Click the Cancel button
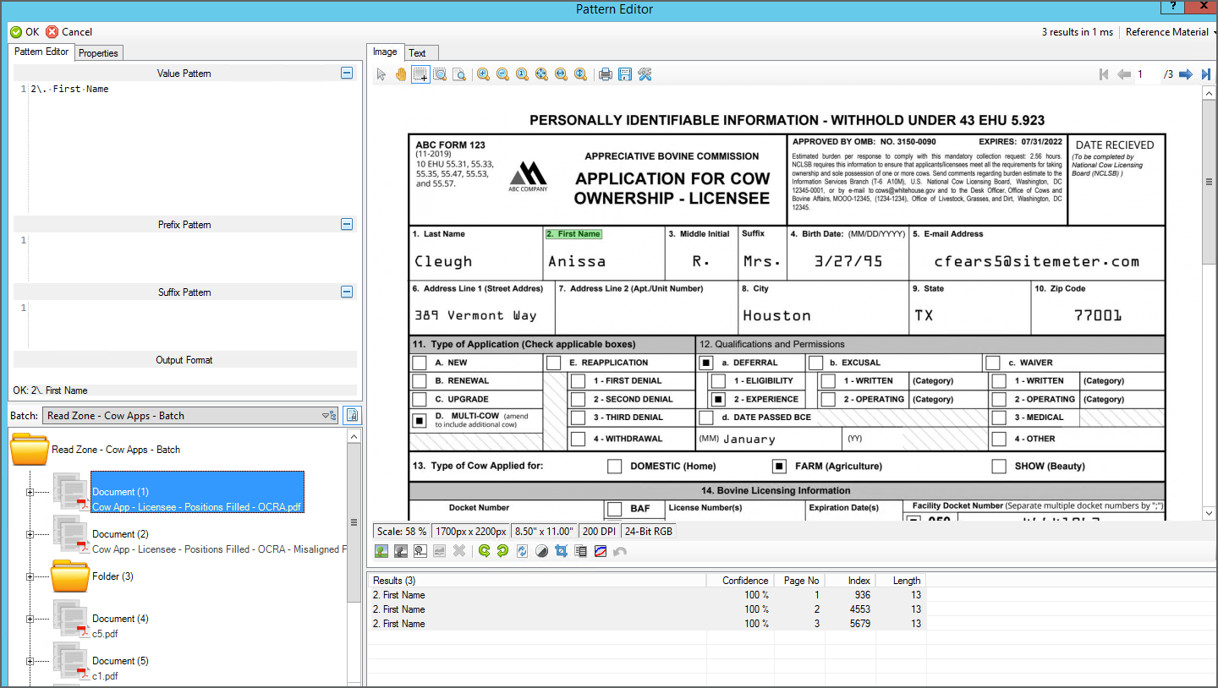1218x688 pixels. pyautogui.click(x=69, y=32)
